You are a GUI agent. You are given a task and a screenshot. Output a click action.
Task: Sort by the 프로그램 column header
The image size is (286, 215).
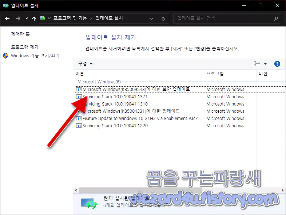[215, 74]
